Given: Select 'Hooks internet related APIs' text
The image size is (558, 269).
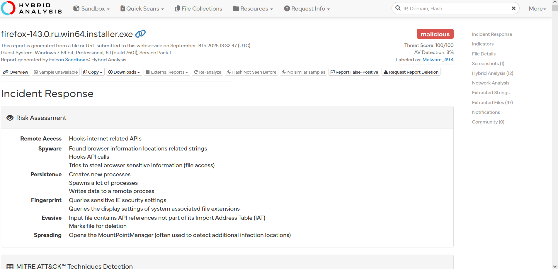Looking at the screenshot, I should [105, 138].
